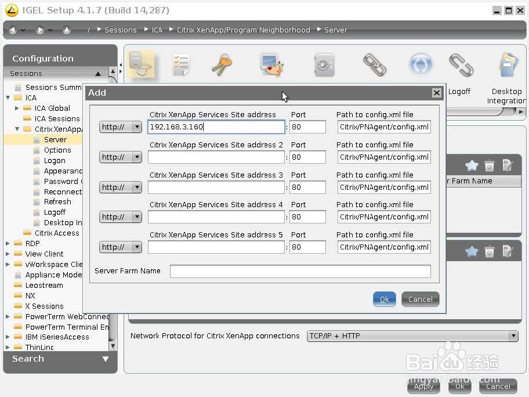The height and width of the screenshot is (397, 529).
Task: Select Leostream in the tree
Action: pos(44,286)
